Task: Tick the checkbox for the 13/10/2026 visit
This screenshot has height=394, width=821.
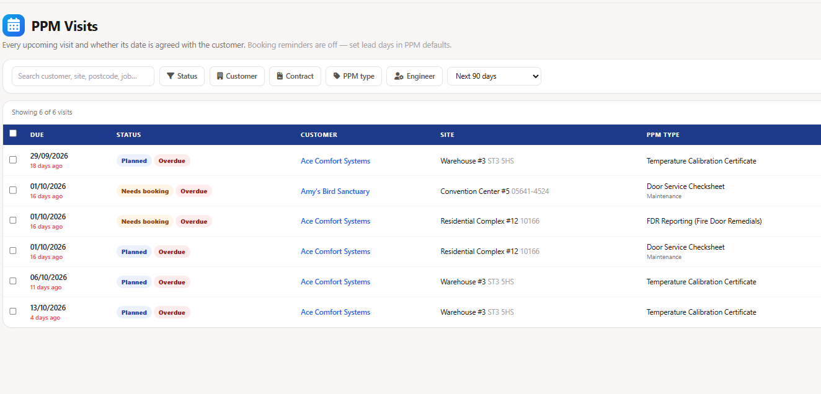Action: tap(13, 312)
